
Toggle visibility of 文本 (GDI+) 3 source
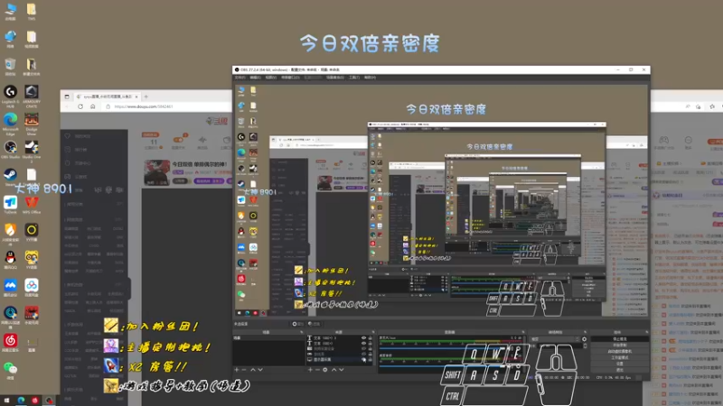363,337
